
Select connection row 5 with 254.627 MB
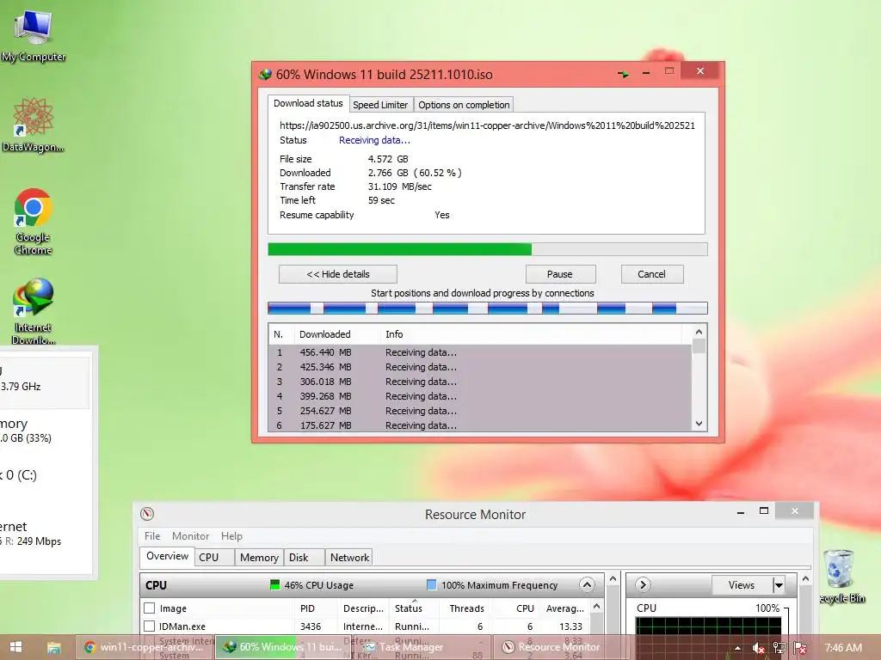tap(480, 411)
